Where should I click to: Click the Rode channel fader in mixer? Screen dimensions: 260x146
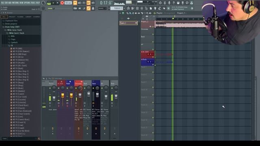tap(71, 95)
